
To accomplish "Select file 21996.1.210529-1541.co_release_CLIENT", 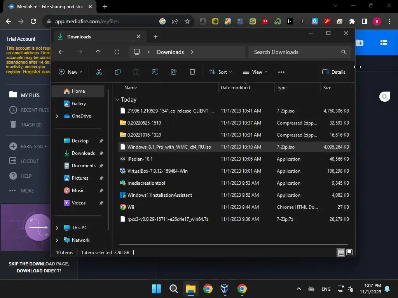I will click(234, 111).
